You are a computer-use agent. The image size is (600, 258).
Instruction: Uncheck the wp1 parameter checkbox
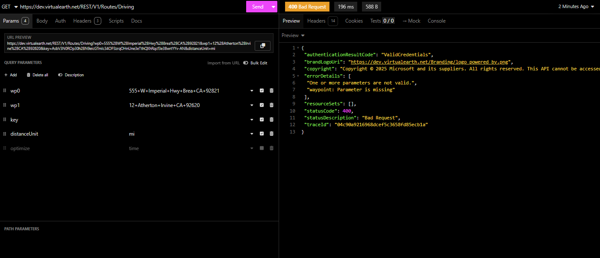(262, 105)
